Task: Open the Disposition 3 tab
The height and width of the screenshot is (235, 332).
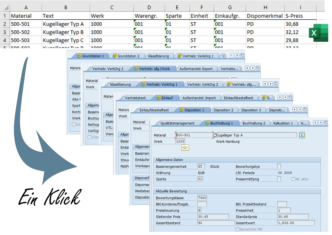Action: pyautogui.click(x=251, y=110)
